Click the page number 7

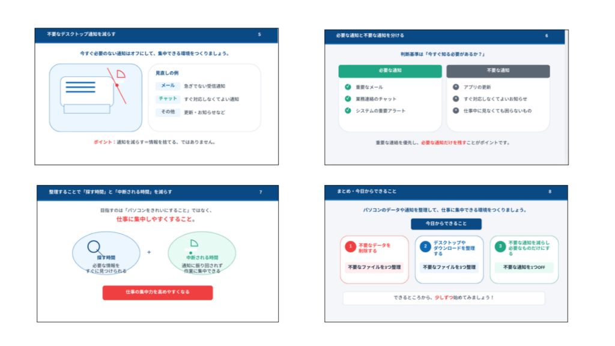coord(261,192)
